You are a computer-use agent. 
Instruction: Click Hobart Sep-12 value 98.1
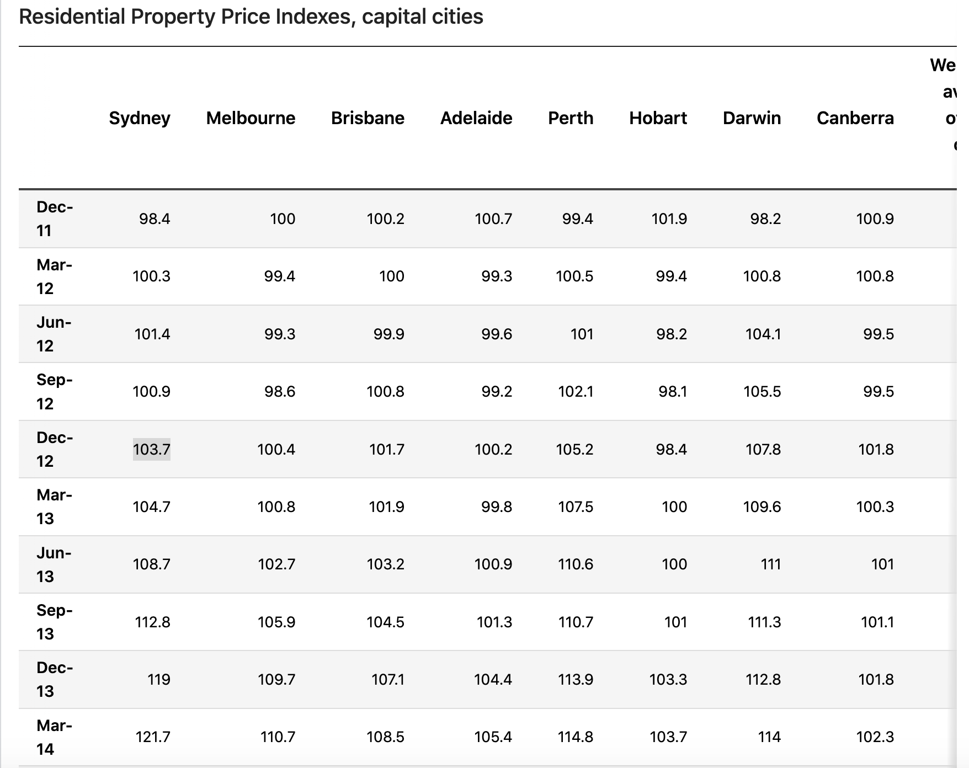tap(673, 391)
